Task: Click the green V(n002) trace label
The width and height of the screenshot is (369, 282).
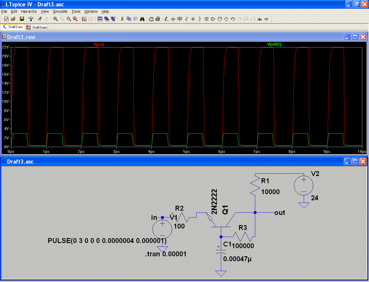Action: 274,44
